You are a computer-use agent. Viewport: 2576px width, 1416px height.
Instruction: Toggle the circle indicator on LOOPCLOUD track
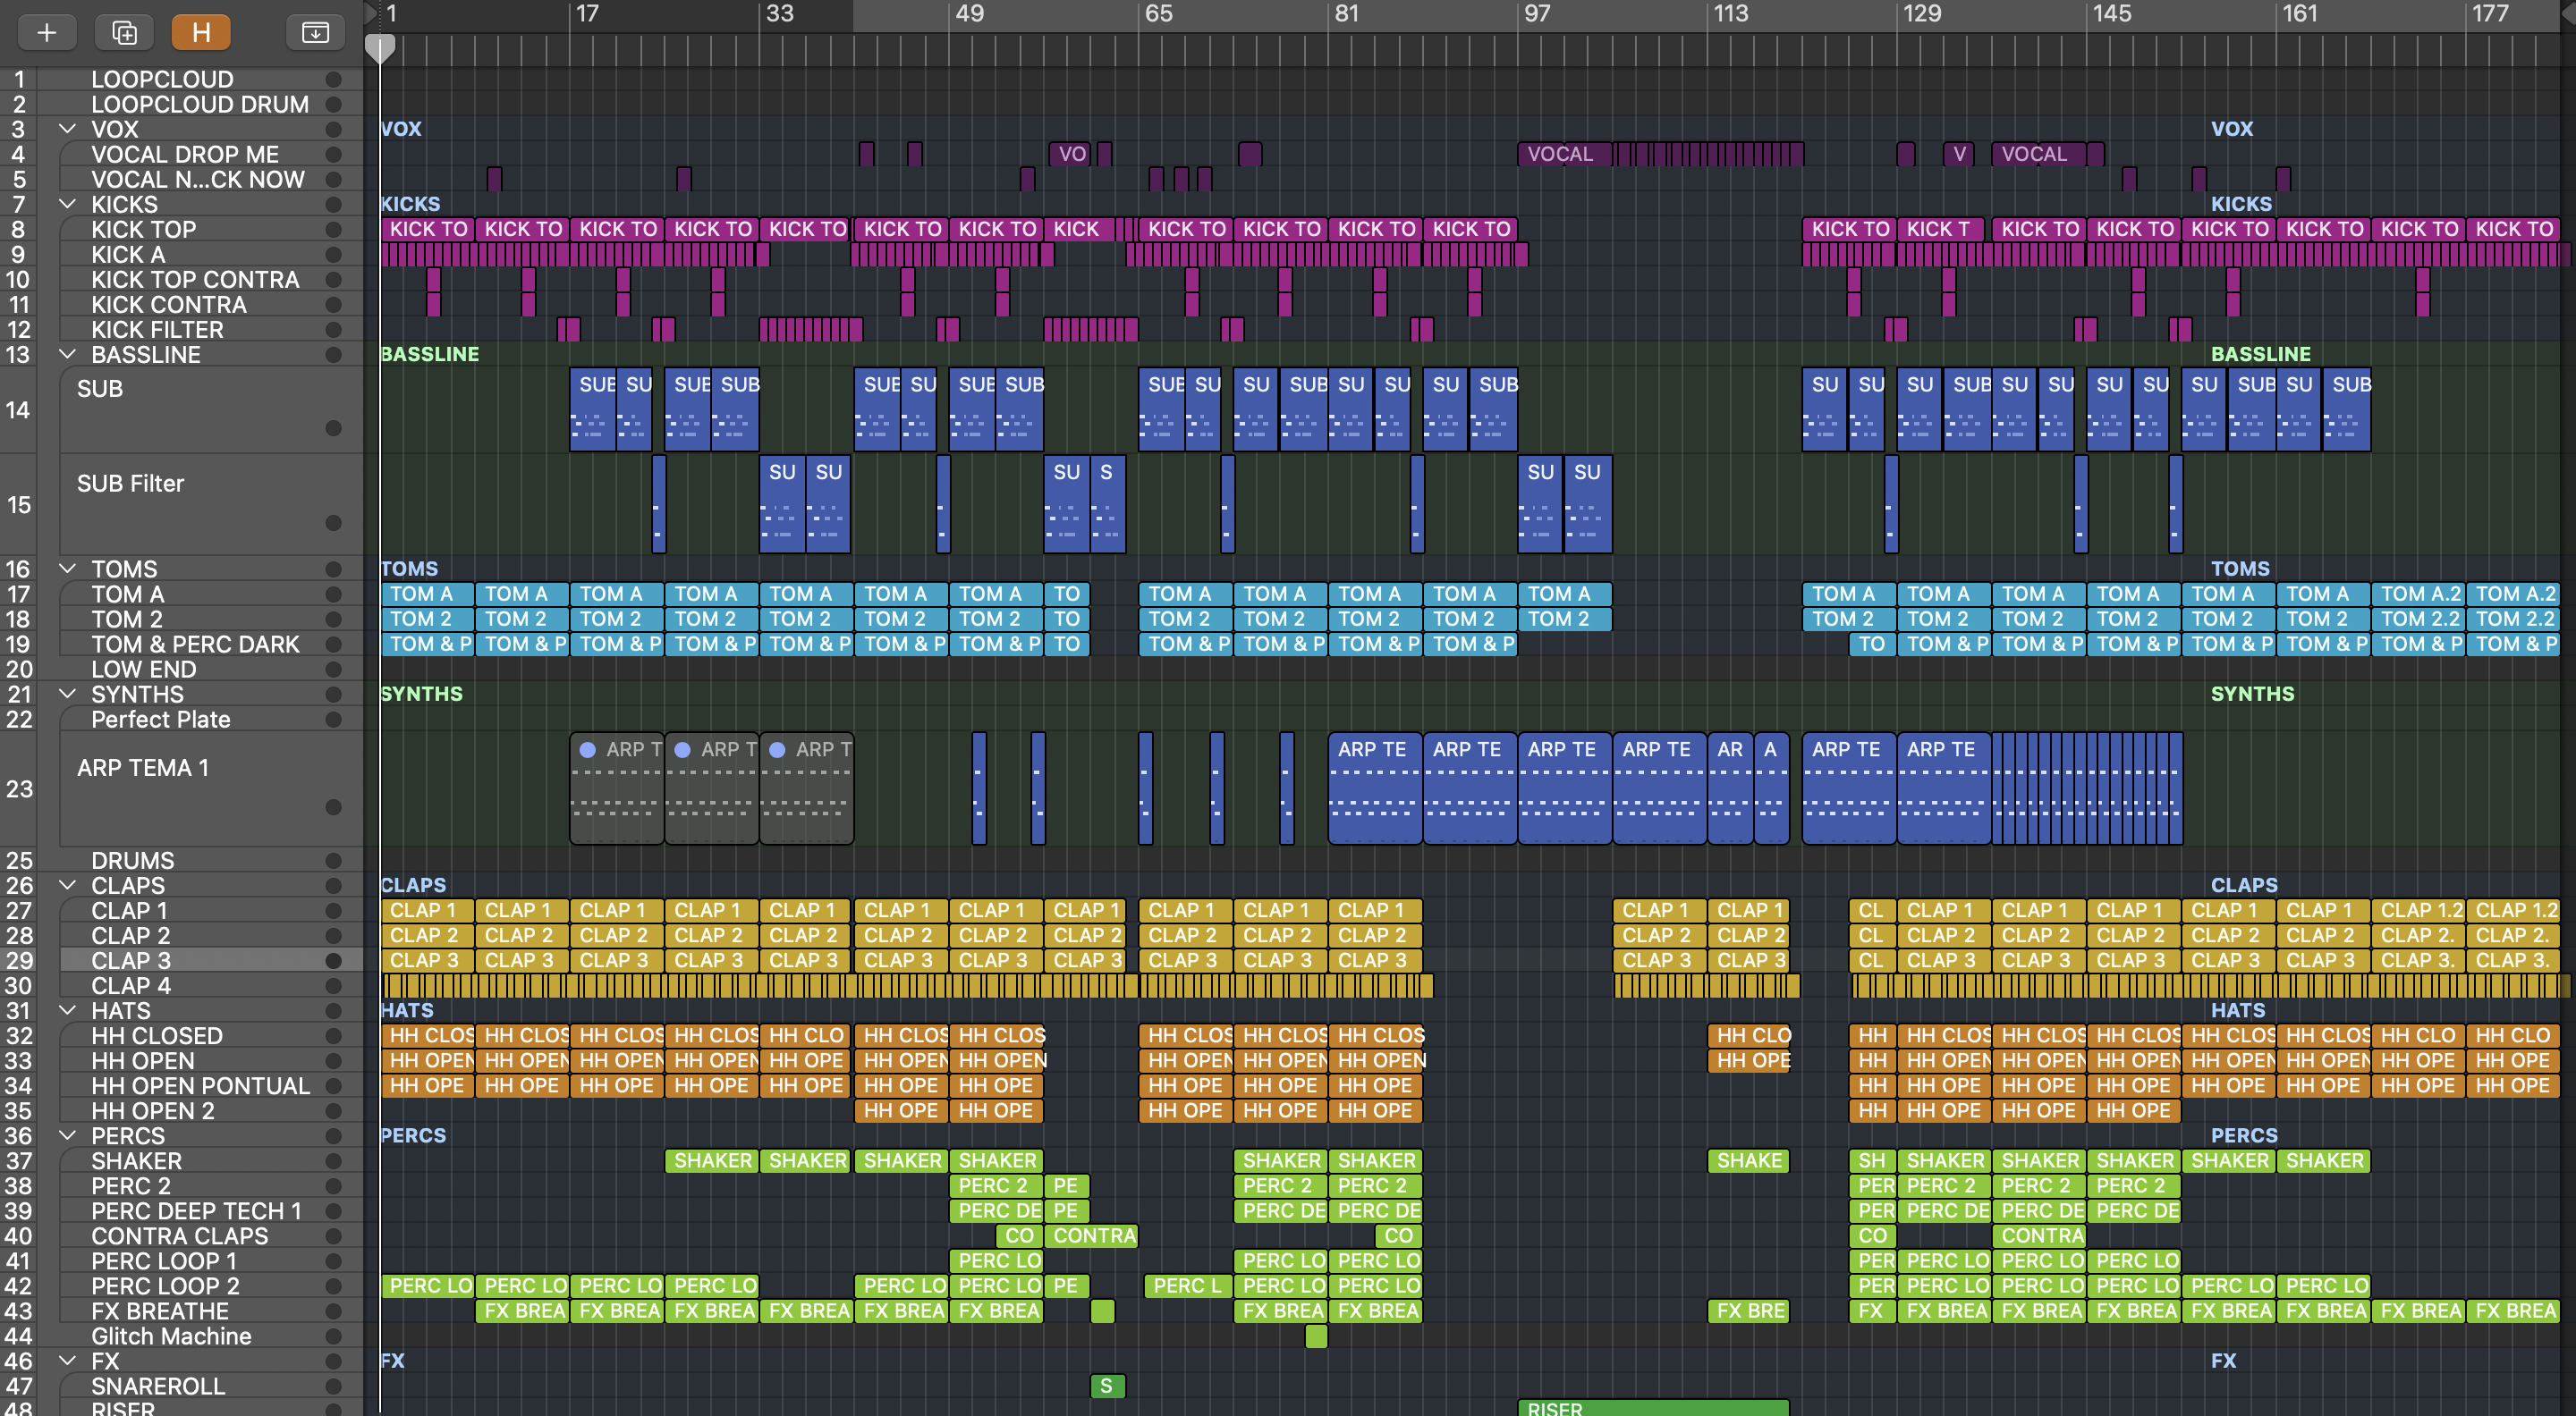coord(333,79)
